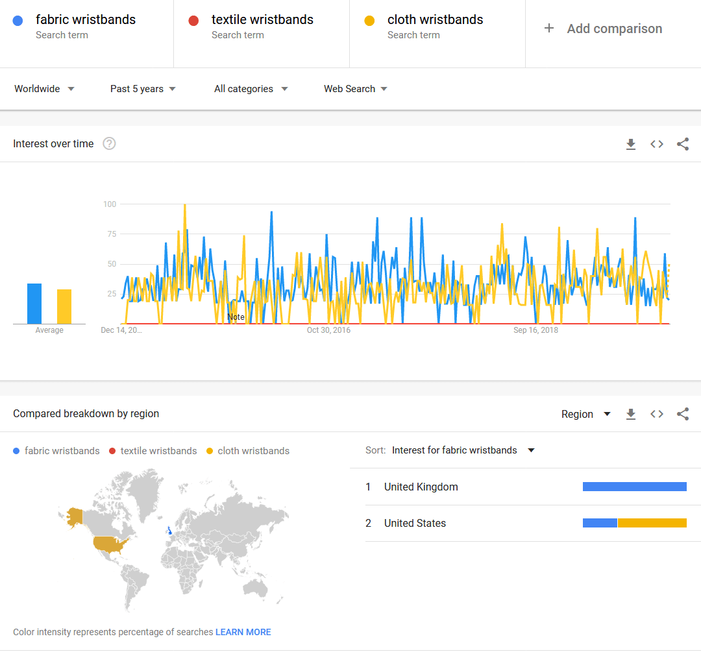The height and width of the screenshot is (654, 701).
Task: Open the Interest over time help tooltip
Action: (108, 143)
